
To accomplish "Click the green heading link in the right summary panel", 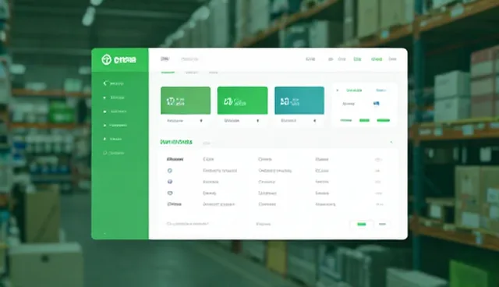I will tap(354, 90).
